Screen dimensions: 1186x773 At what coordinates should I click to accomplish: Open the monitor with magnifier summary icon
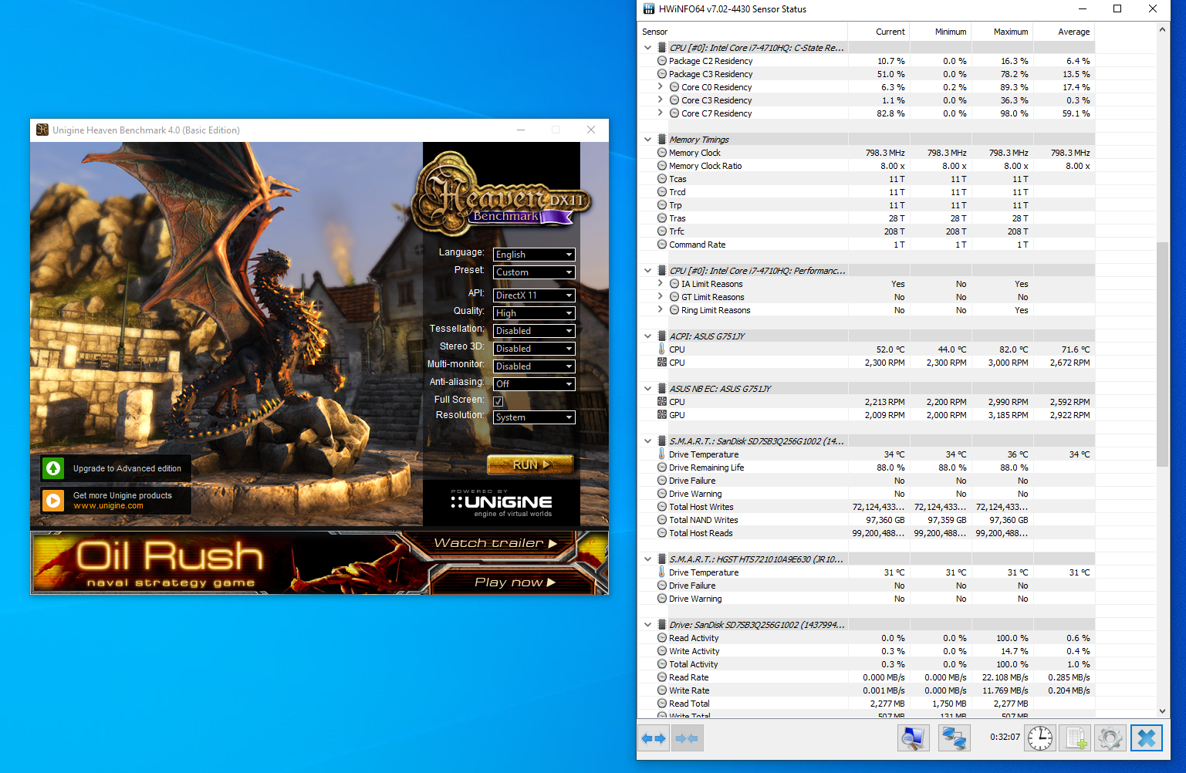(913, 738)
